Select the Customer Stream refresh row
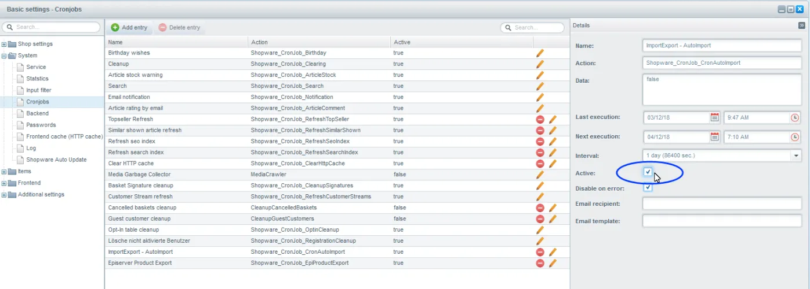 pyautogui.click(x=337, y=197)
